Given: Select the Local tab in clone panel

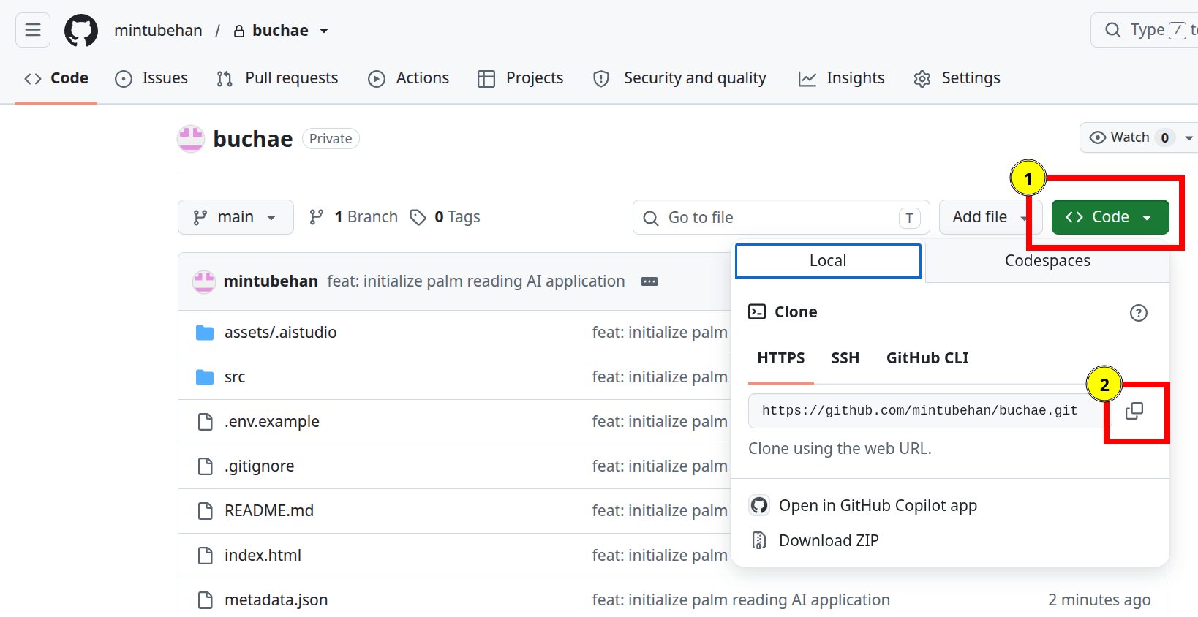Looking at the screenshot, I should [828, 261].
